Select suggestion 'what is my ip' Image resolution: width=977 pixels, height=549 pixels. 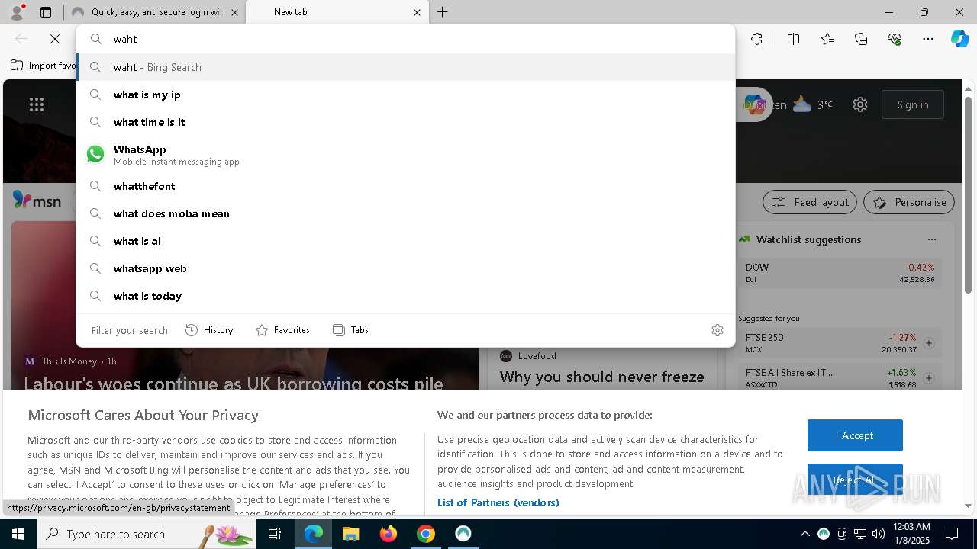[x=406, y=95]
